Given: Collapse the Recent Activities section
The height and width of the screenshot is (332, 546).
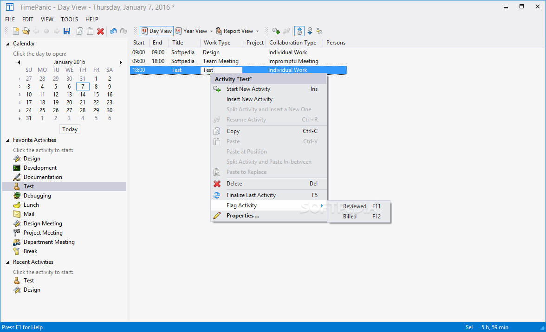Looking at the screenshot, I should pyautogui.click(x=7, y=262).
